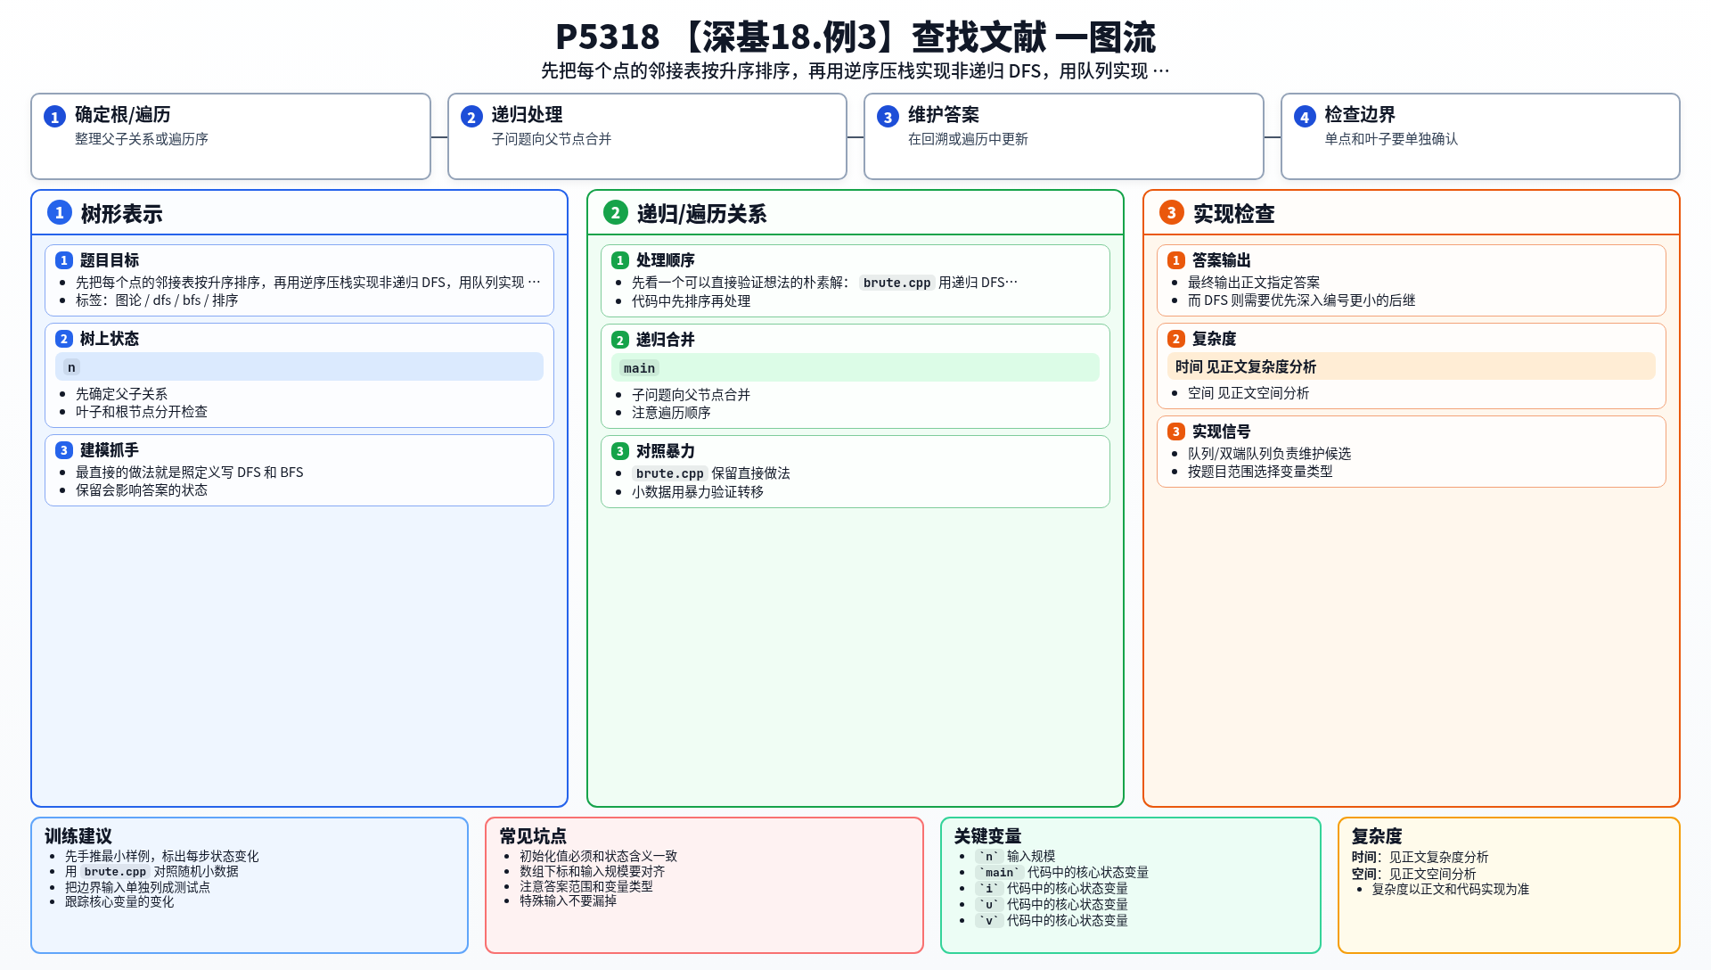The image size is (1711, 970).
Task: Click the subtitle under the main title
Action: click(x=855, y=70)
